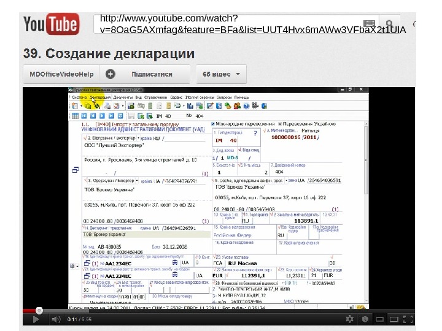The height and width of the screenshot is (331, 442).
Task: Click bus icon in box 18 row
Action: 175,262
